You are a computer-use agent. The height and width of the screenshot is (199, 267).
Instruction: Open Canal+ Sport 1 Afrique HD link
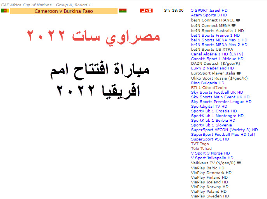point(217,59)
